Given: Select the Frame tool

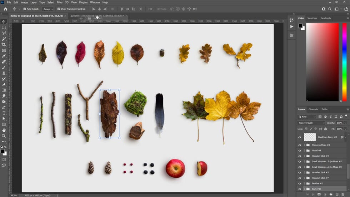Looking at the screenshot, I should tap(4, 50).
